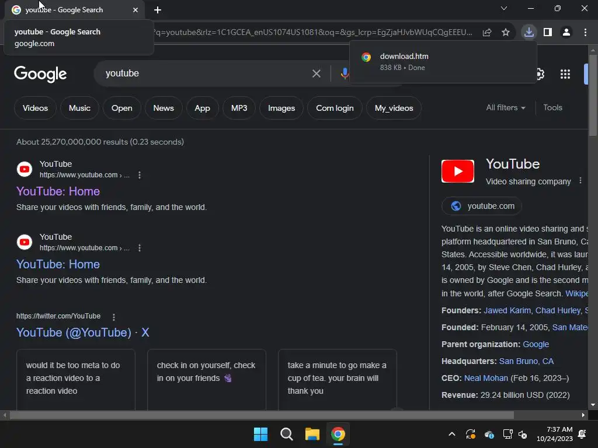
Task: Select the News filter chip
Action: [x=164, y=108]
